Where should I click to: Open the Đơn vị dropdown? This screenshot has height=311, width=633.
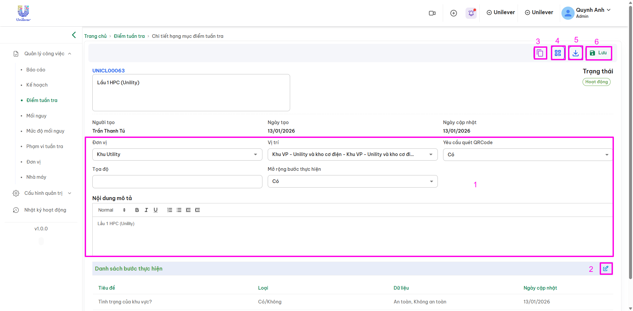click(177, 154)
